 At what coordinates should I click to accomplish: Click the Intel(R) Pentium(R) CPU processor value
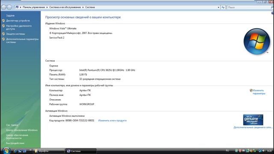click(x=107, y=70)
